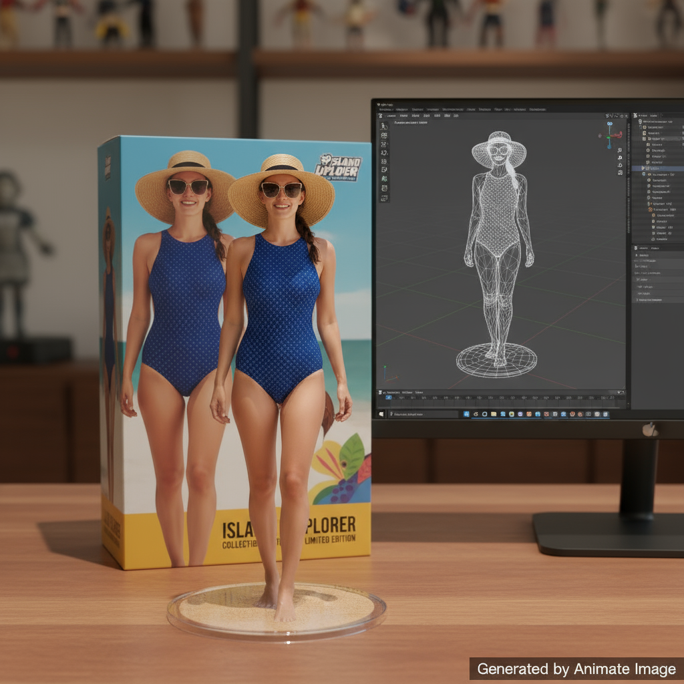Select the topmost tool in the viewport's left toolbar
This screenshot has height=684, width=684.
(x=384, y=126)
